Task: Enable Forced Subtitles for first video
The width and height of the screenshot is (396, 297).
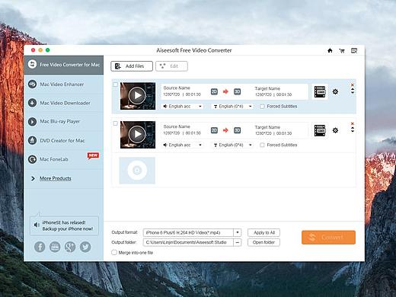Action: (x=262, y=107)
